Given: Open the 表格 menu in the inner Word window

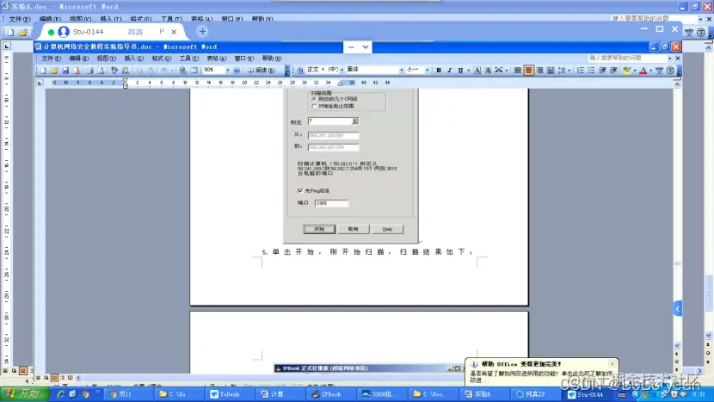Looking at the screenshot, I should click(x=216, y=59).
